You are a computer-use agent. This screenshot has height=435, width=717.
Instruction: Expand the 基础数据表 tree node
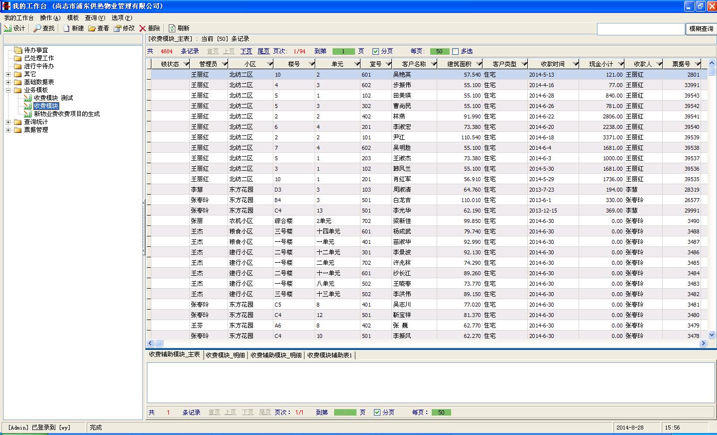8,82
